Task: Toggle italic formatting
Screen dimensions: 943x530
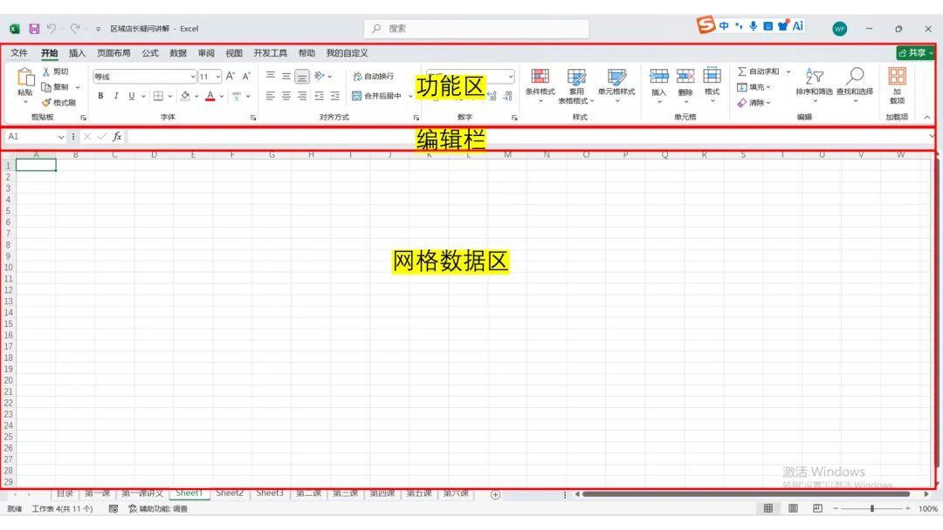Action: coord(116,96)
